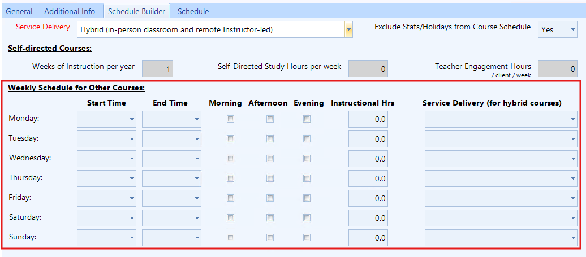This screenshot has width=586, height=257.
Task: Open Monday hybrid Service Delivery dropdown
Action: (501, 119)
